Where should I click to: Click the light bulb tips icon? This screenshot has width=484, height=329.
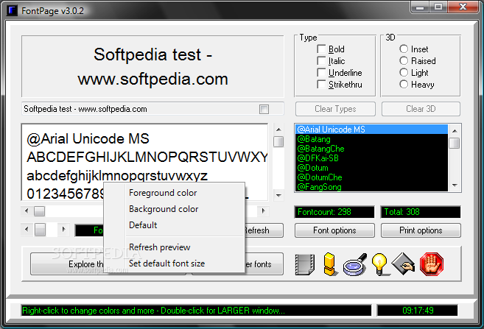click(x=379, y=264)
